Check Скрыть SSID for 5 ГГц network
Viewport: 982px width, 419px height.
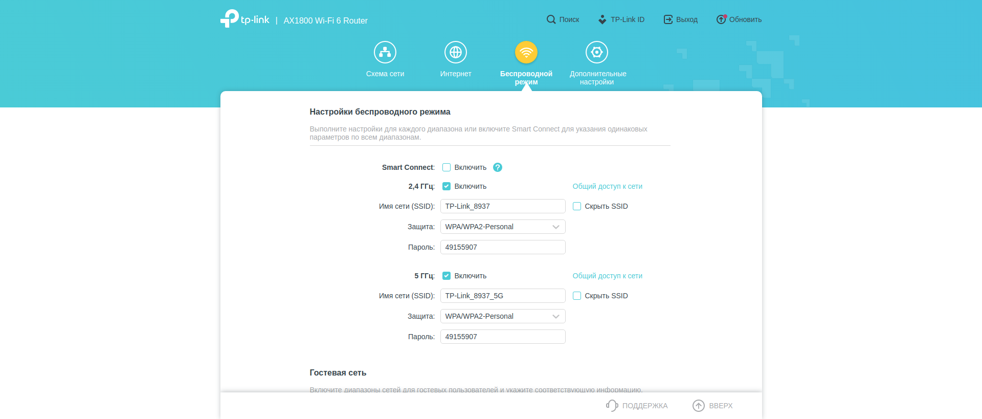[577, 296]
